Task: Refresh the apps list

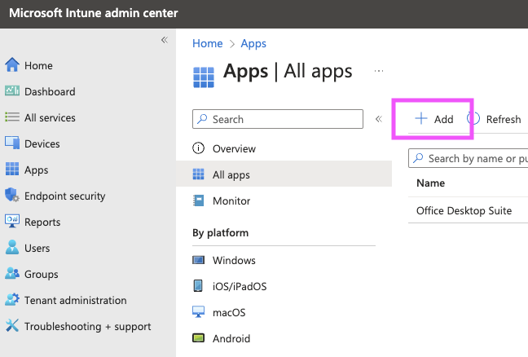Action: coord(495,119)
